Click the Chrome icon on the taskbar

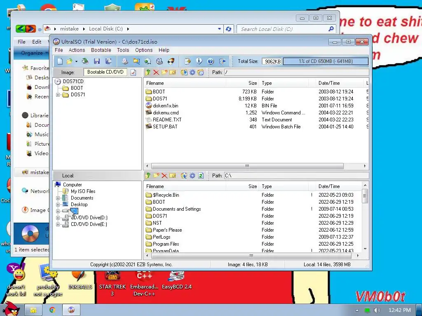(x=52, y=310)
